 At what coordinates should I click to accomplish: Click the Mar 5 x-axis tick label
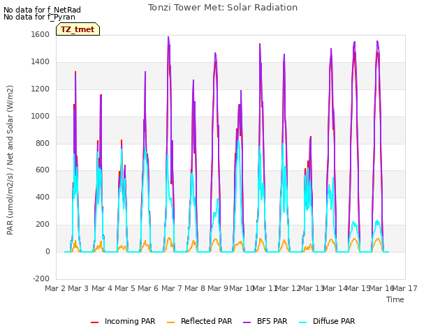point(125,288)
